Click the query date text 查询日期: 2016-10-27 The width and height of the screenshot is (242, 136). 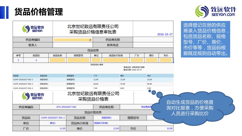[133, 70]
